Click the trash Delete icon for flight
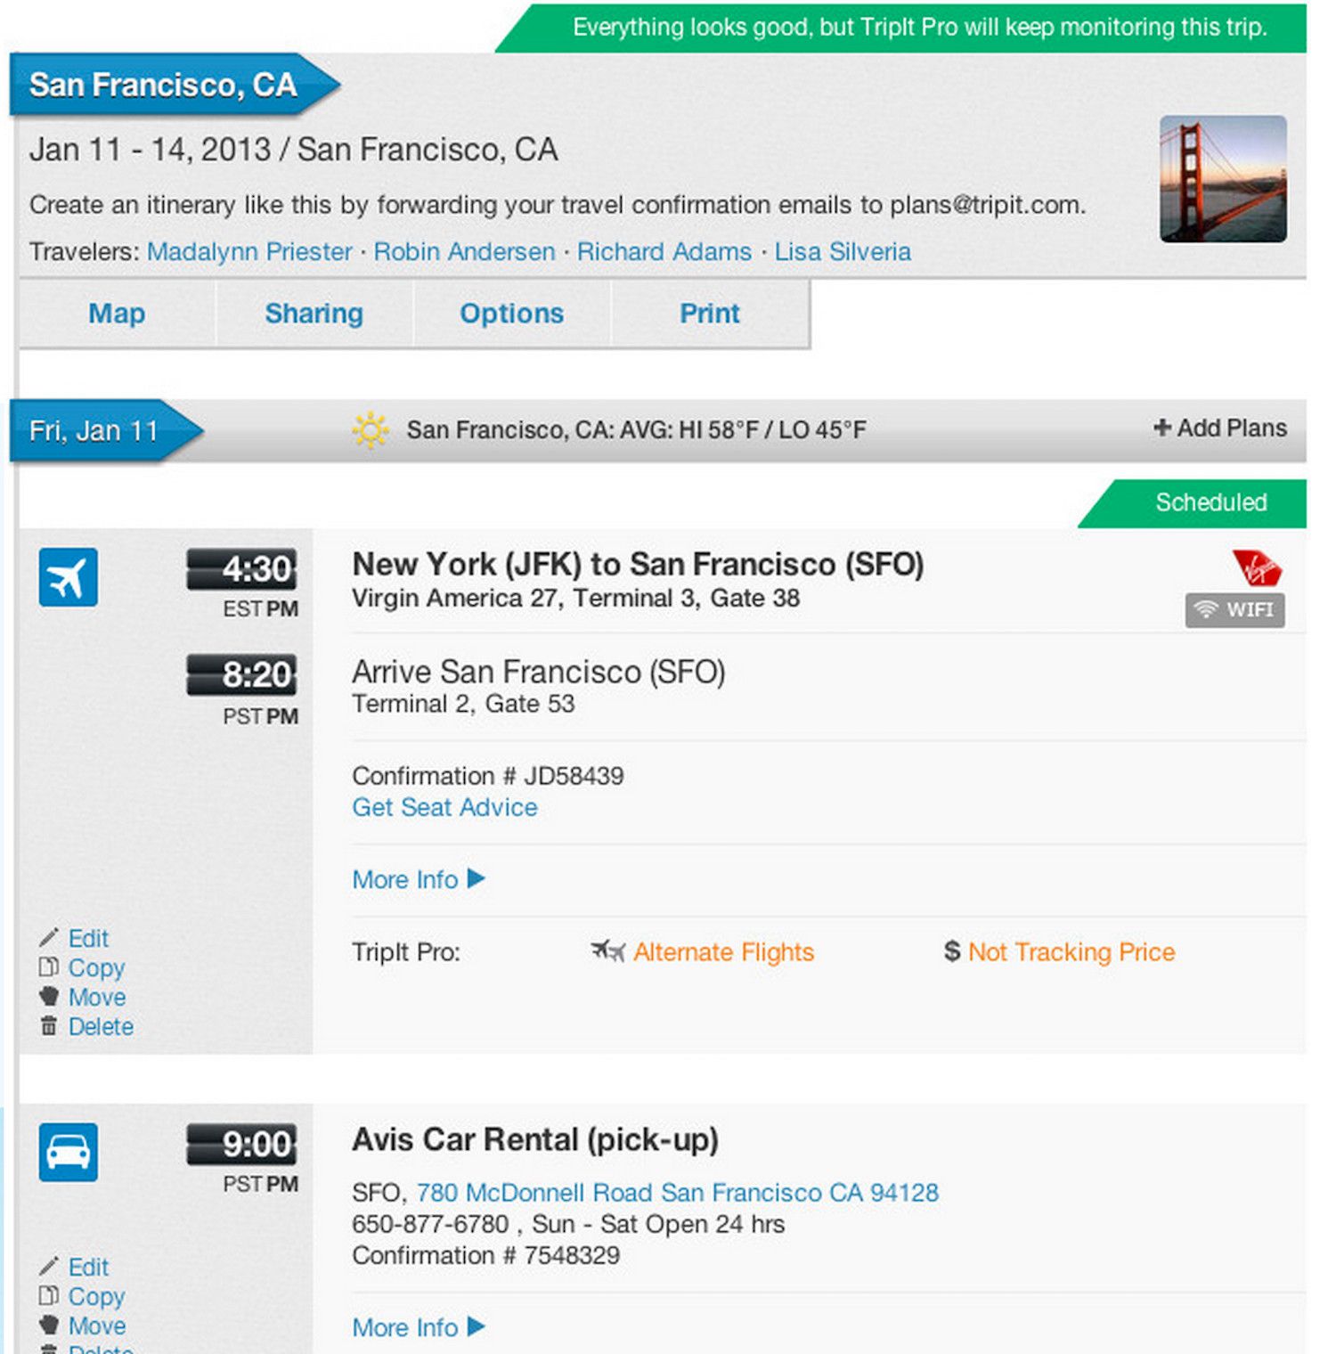Image resolution: width=1336 pixels, height=1354 pixels. click(x=49, y=1026)
